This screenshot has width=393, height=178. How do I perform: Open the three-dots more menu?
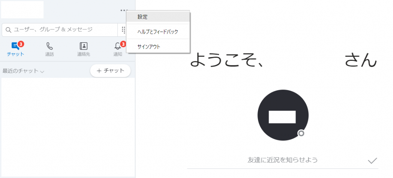pyautogui.click(x=123, y=10)
